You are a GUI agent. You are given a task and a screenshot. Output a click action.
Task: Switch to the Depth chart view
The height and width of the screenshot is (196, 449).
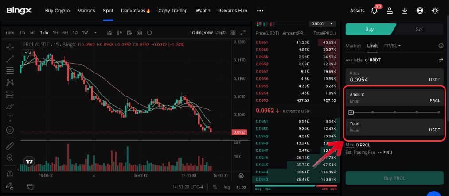click(x=221, y=33)
